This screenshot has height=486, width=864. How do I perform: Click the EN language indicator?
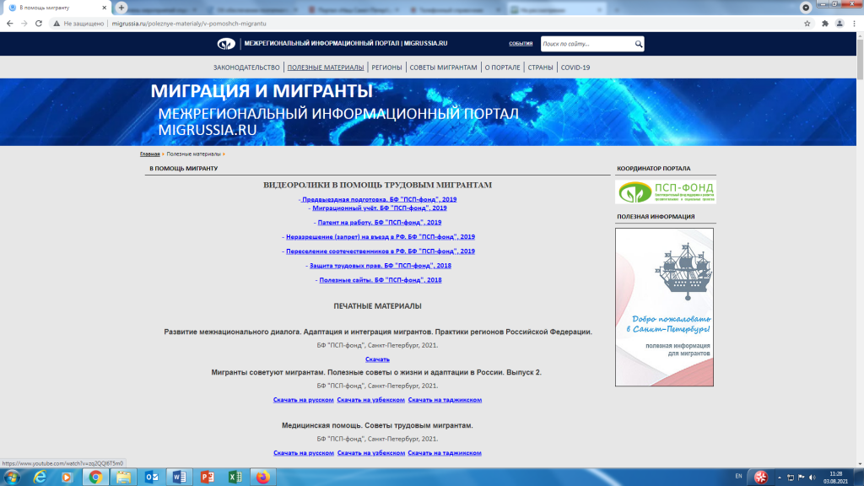pos(738,476)
